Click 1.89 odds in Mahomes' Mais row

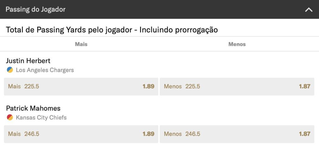coord(148,134)
